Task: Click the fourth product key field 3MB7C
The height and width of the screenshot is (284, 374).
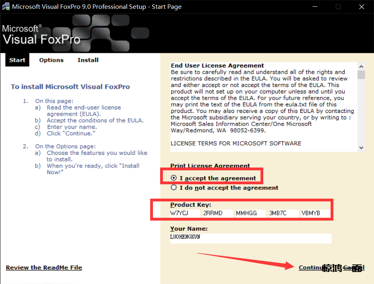Action: pos(283,213)
